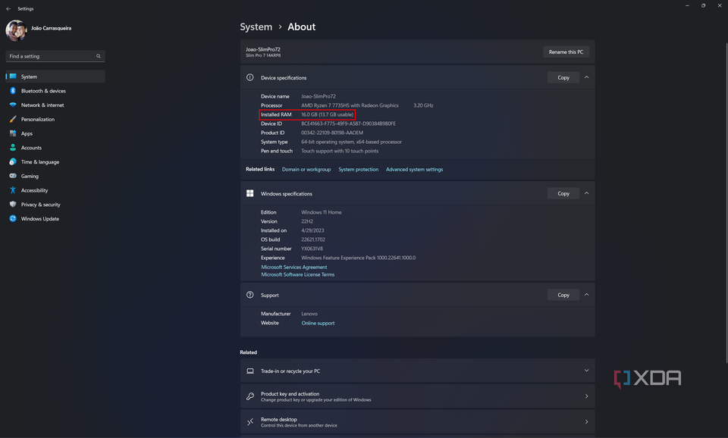
Task: Open Remote desktop chevron arrow
Action: pyautogui.click(x=586, y=422)
